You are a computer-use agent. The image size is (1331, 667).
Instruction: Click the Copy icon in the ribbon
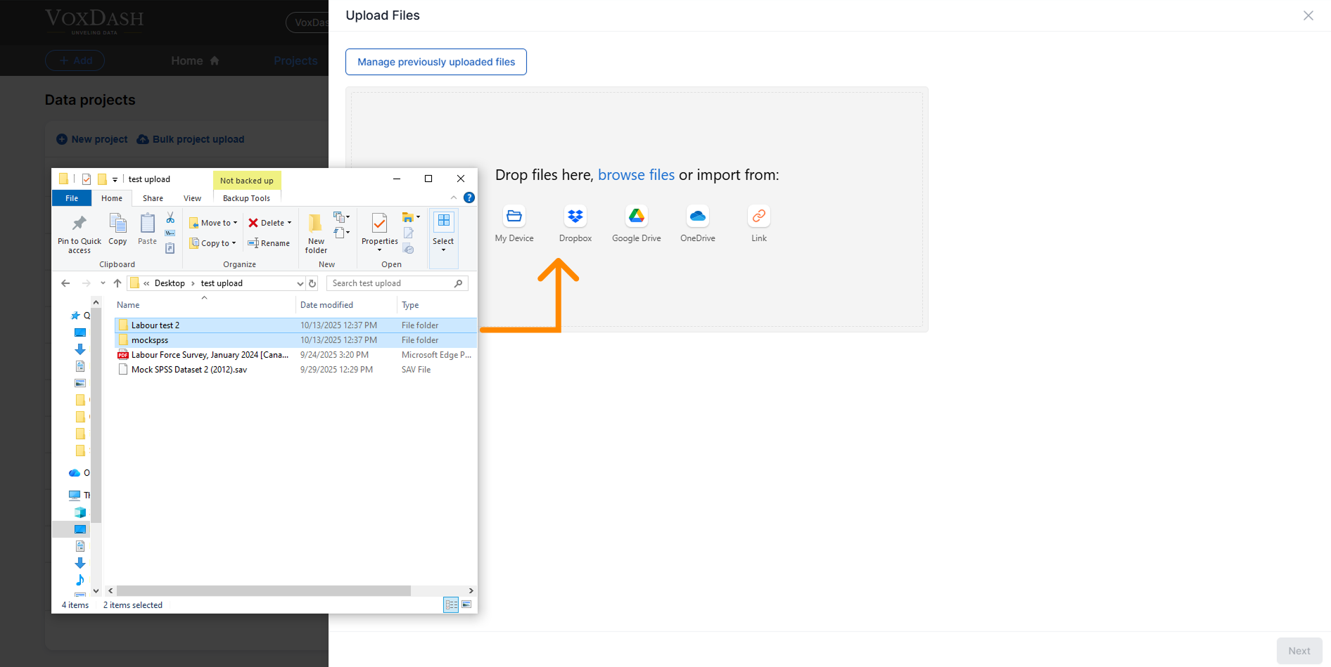pos(117,230)
